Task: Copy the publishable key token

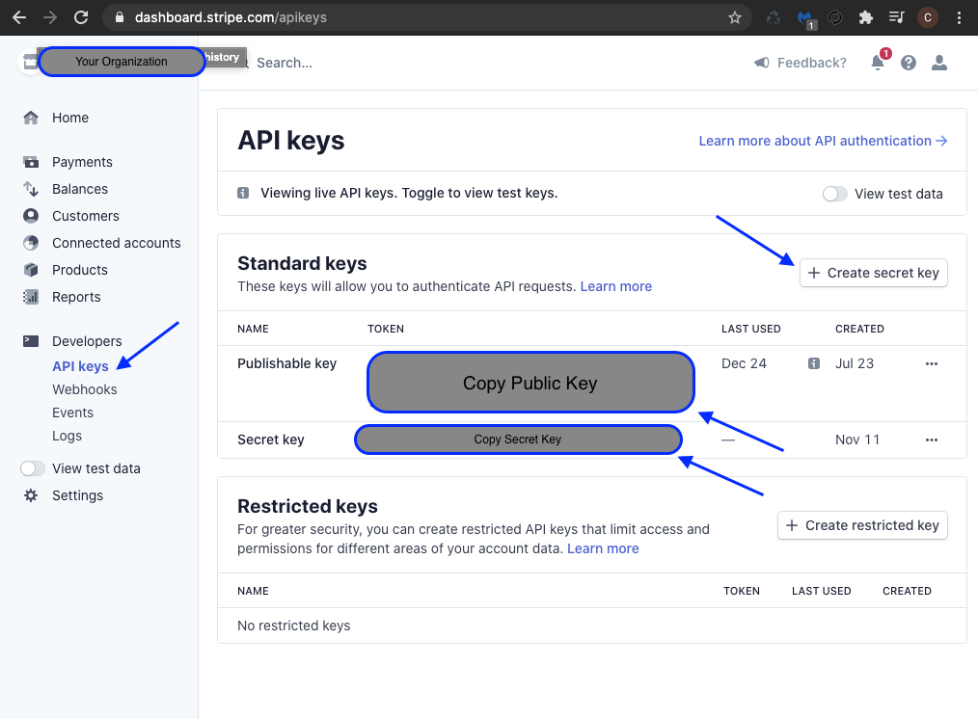Action: pyautogui.click(x=530, y=383)
